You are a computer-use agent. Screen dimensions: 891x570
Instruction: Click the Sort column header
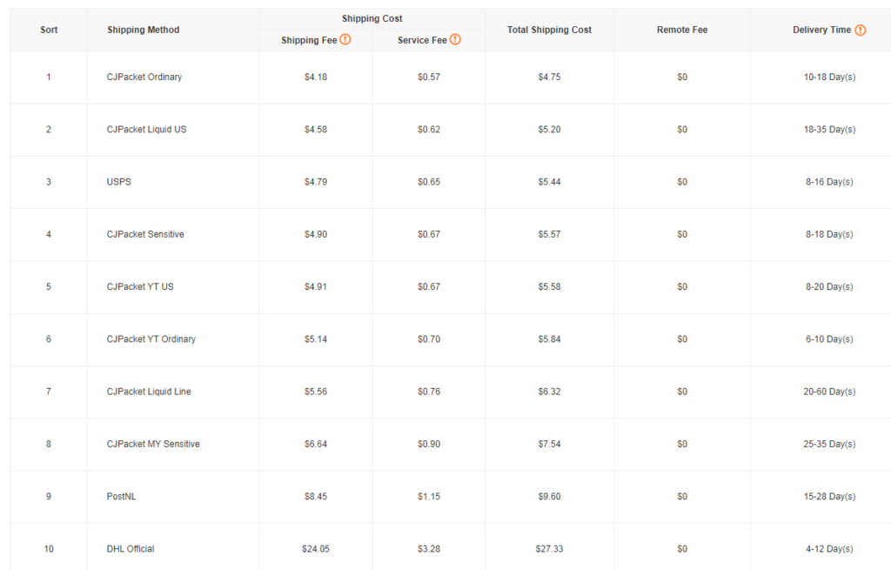click(x=49, y=30)
